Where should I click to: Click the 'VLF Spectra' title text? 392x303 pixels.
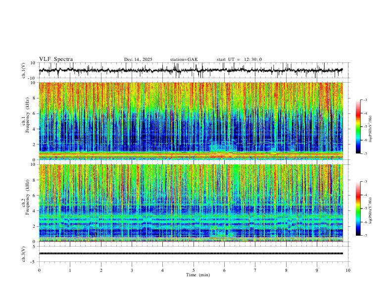[x=56, y=59]
